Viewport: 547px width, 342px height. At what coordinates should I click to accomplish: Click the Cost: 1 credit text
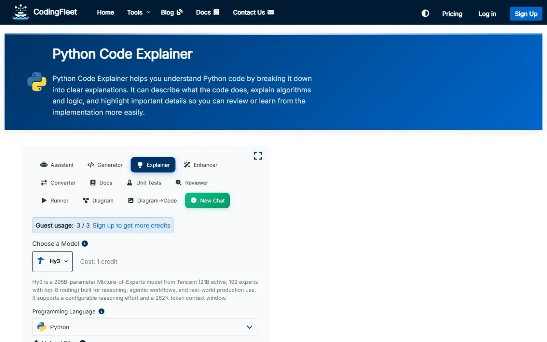[x=99, y=262]
